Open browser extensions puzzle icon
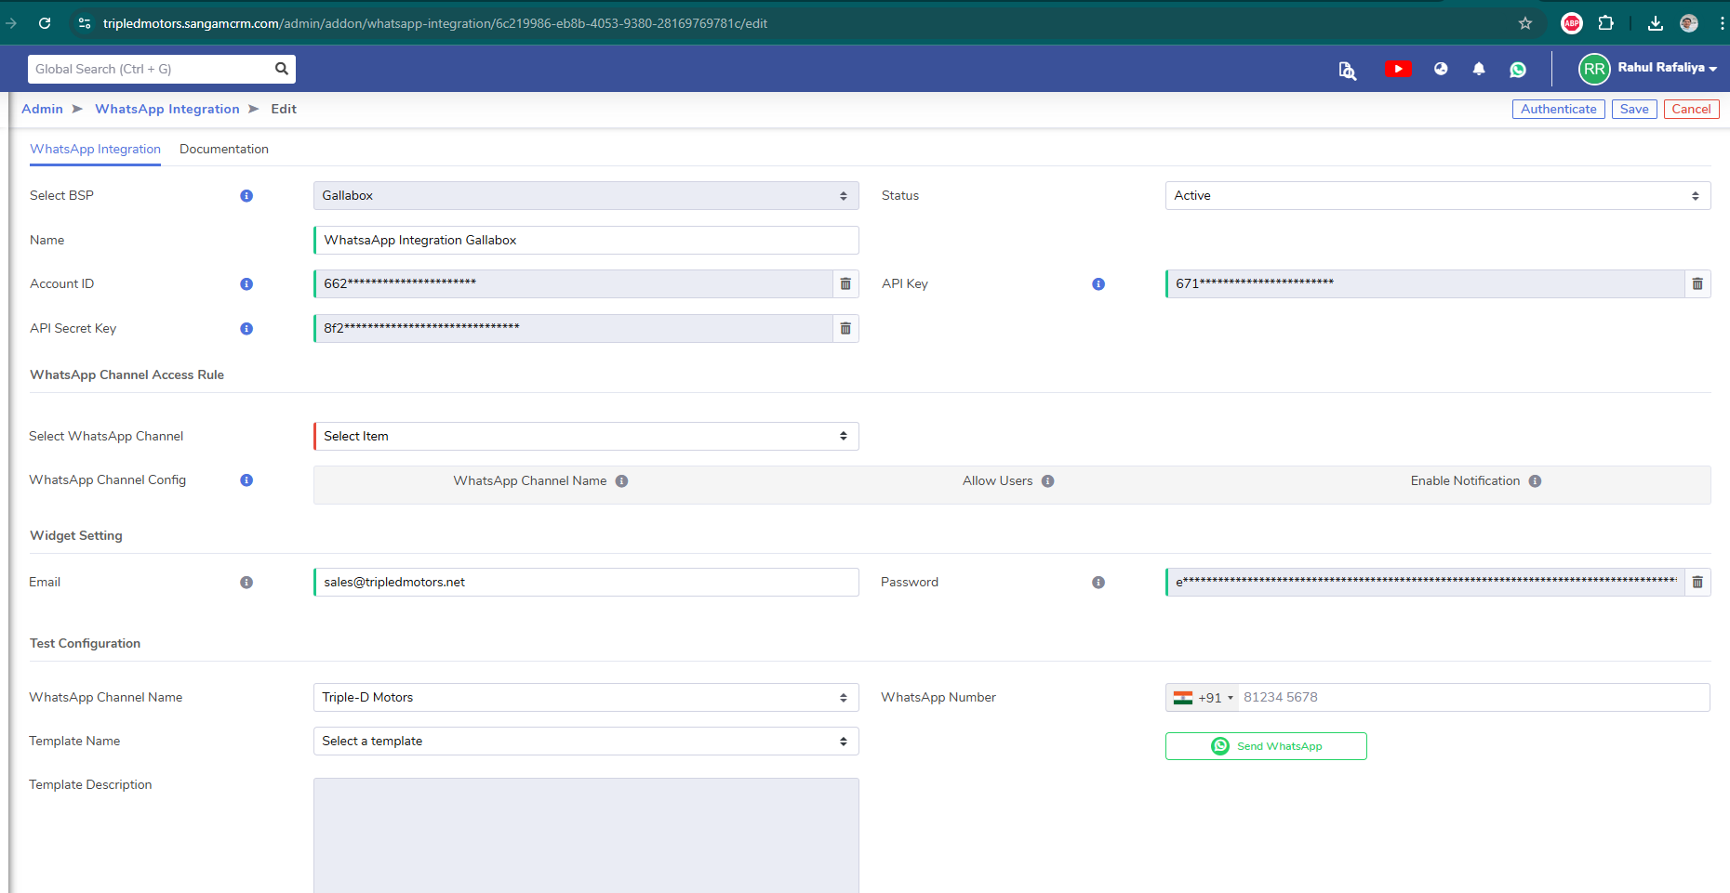This screenshot has width=1730, height=893. pos(1606,23)
